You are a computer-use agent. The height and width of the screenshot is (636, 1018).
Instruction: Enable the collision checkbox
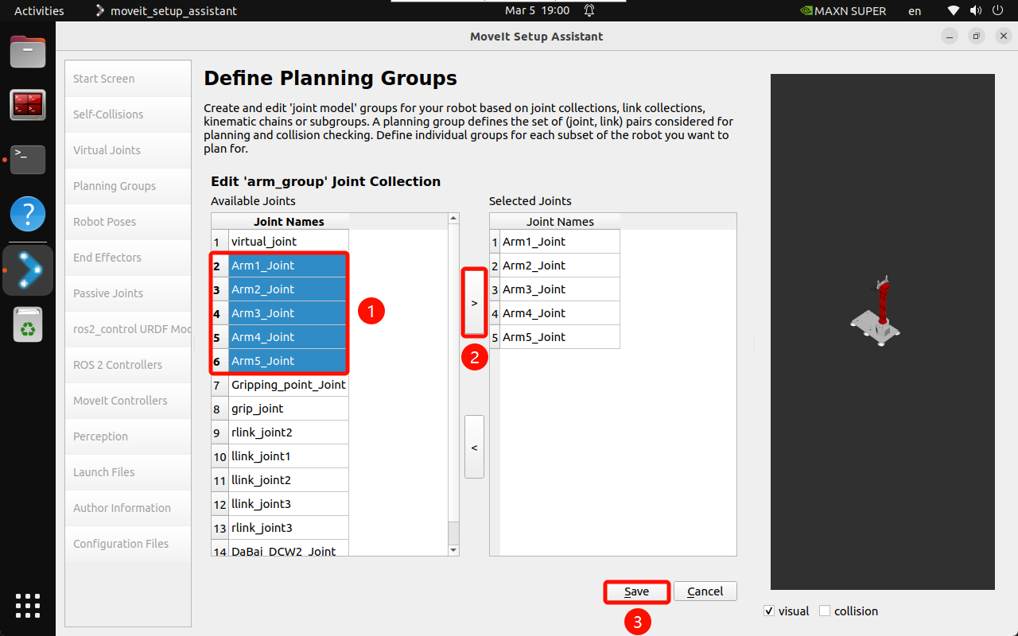click(x=825, y=611)
